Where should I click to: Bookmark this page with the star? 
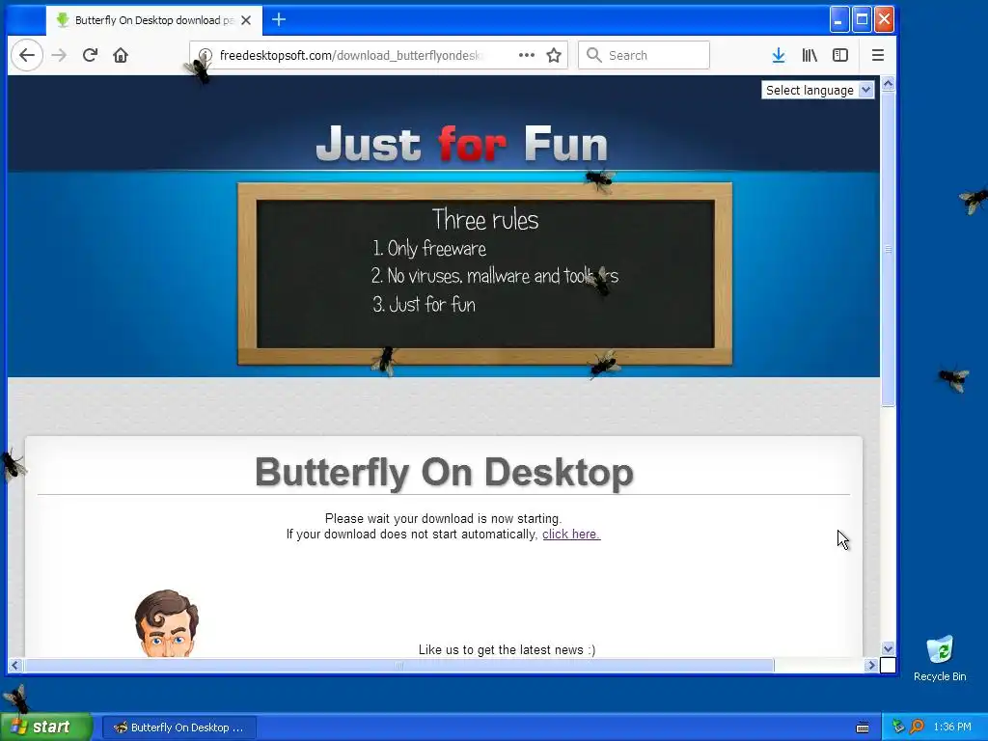[x=554, y=55]
